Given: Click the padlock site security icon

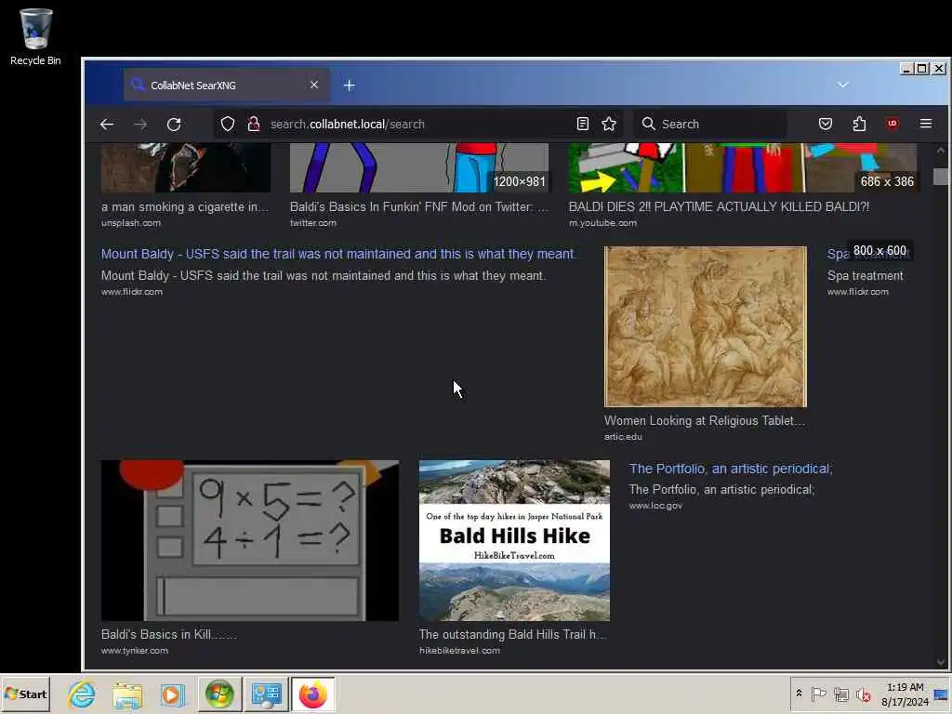Looking at the screenshot, I should 254,125.
